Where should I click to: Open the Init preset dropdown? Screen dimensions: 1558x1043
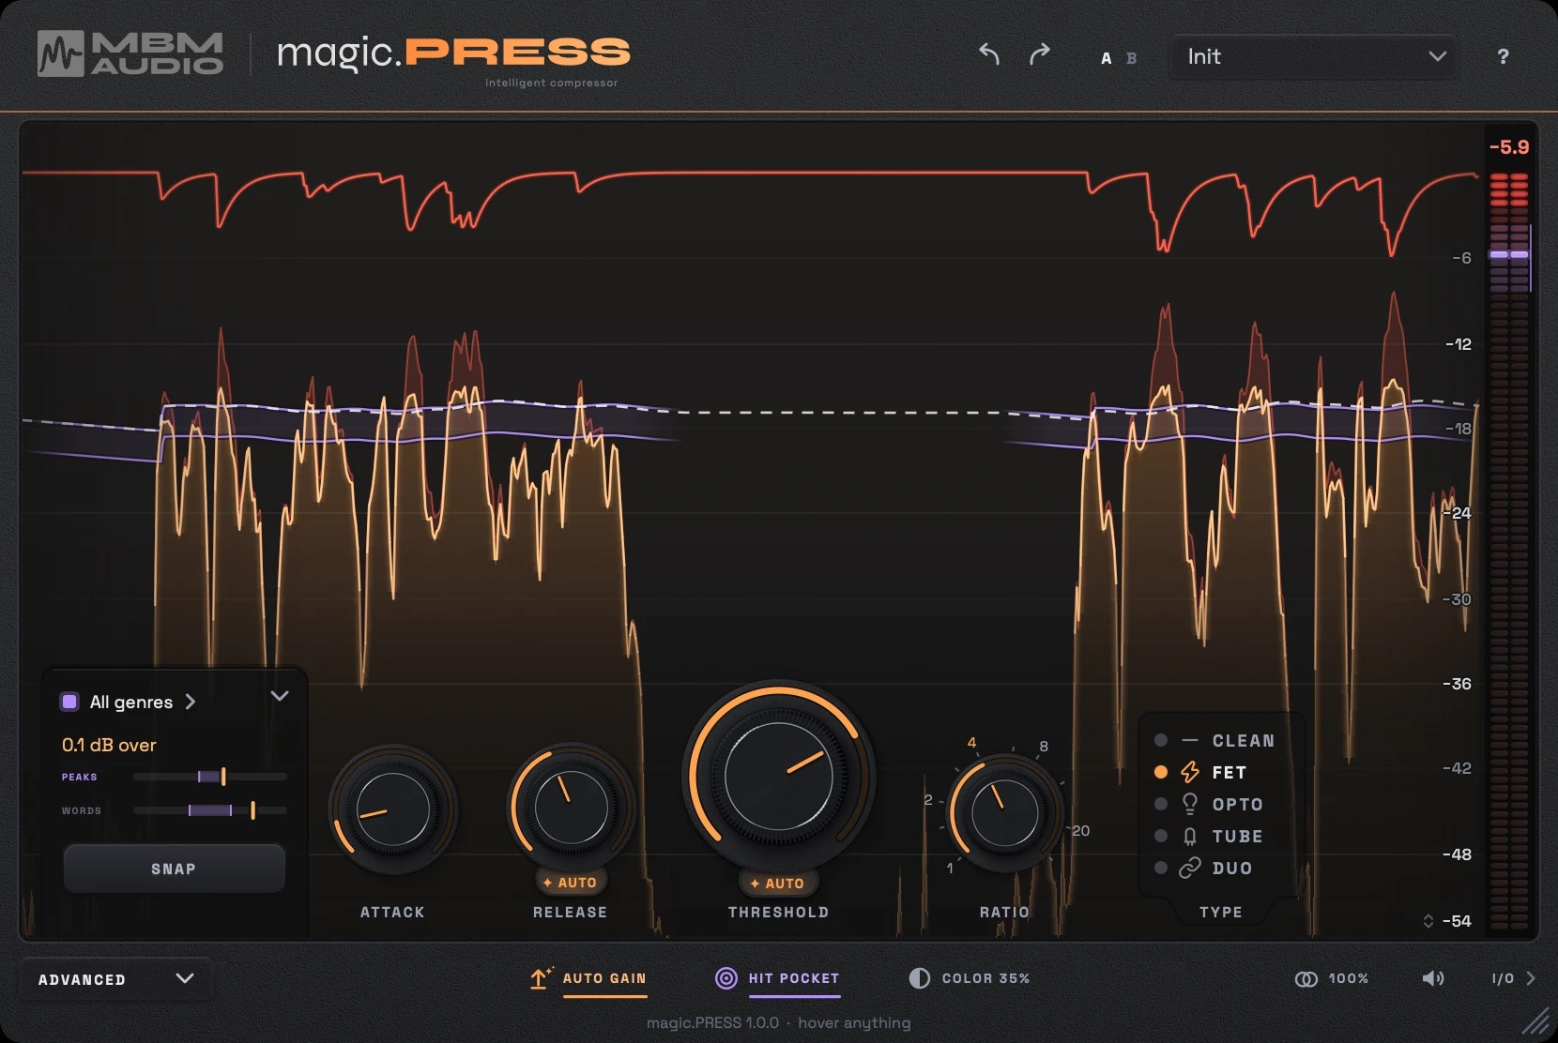(1314, 56)
